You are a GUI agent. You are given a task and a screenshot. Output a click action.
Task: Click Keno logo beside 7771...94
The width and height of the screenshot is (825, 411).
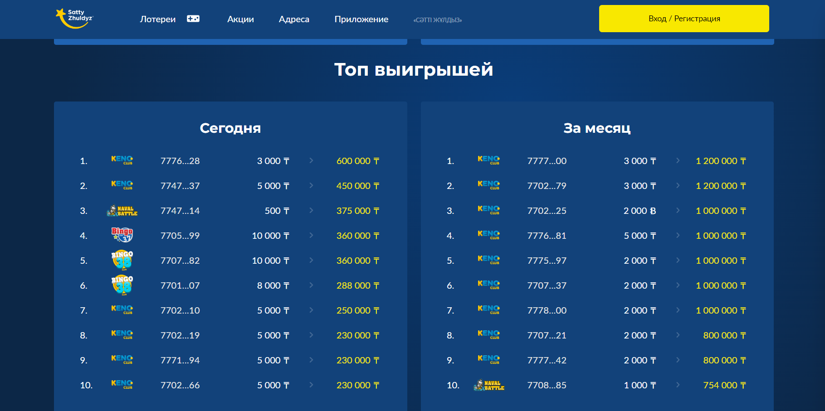click(x=122, y=359)
